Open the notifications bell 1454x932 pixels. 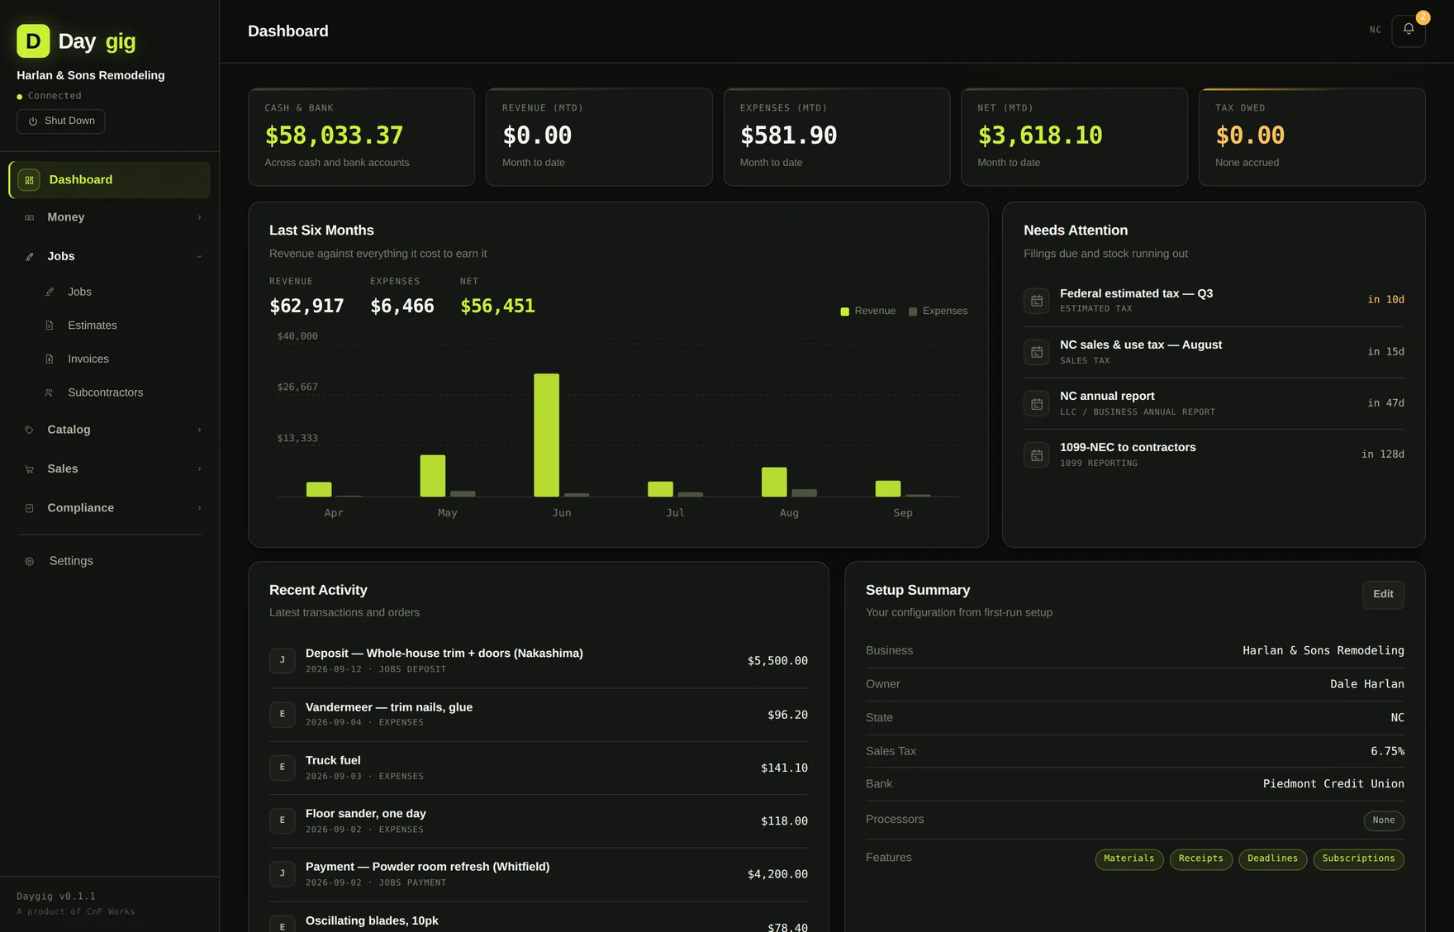(x=1409, y=30)
